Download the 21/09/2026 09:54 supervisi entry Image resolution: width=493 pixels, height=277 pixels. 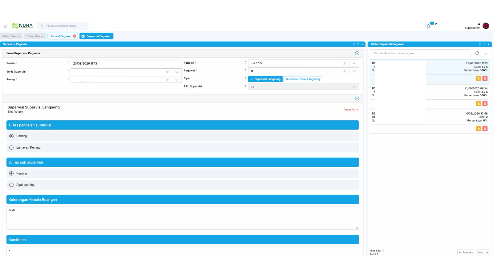coord(479,103)
